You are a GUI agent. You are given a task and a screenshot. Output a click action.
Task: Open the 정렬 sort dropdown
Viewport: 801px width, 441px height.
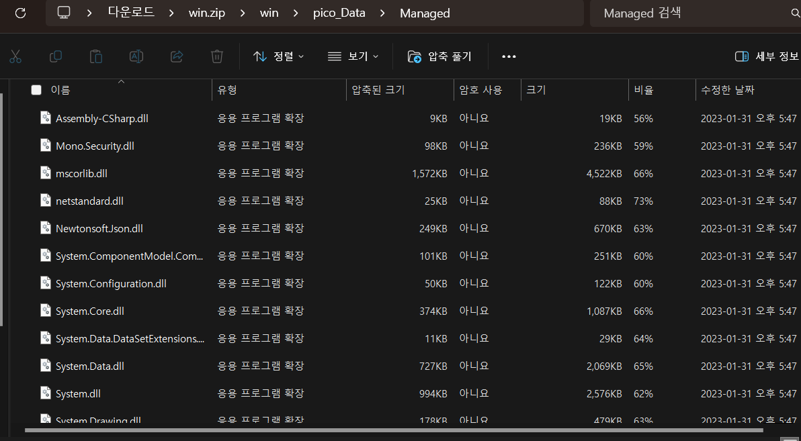[278, 56]
